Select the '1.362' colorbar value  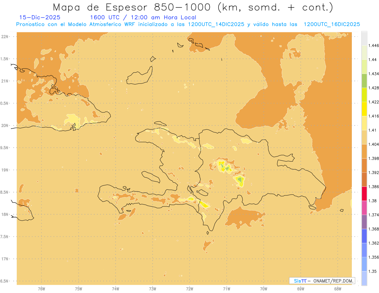(374, 243)
